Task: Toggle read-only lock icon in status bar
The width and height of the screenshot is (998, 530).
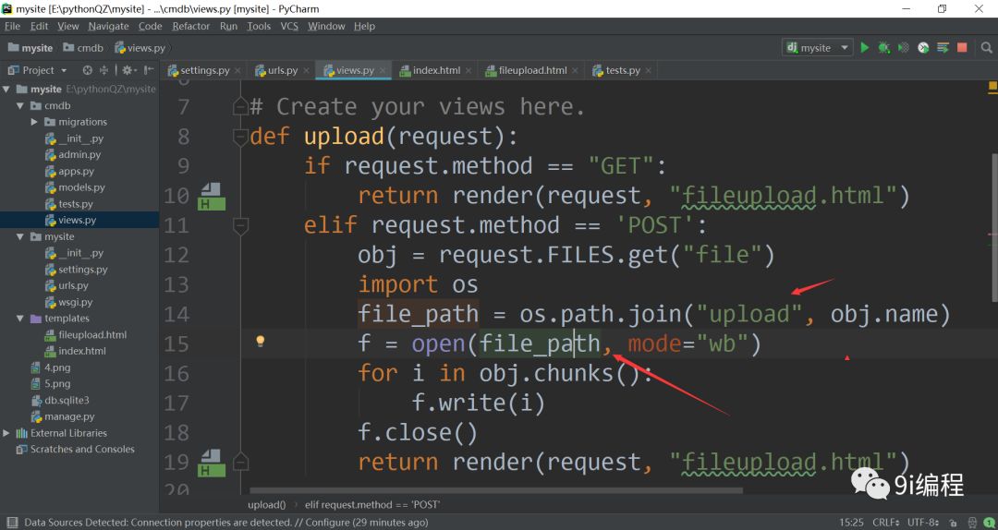Action: point(953,523)
